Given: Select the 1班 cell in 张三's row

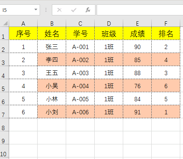Looking at the screenshot, I should [109, 46].
